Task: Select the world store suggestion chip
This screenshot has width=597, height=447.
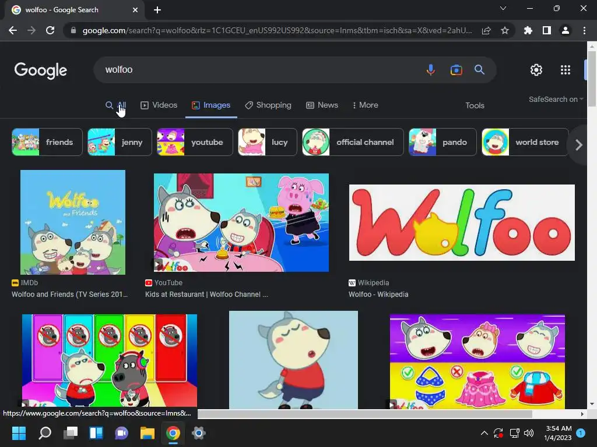Action: coord(525,142)
